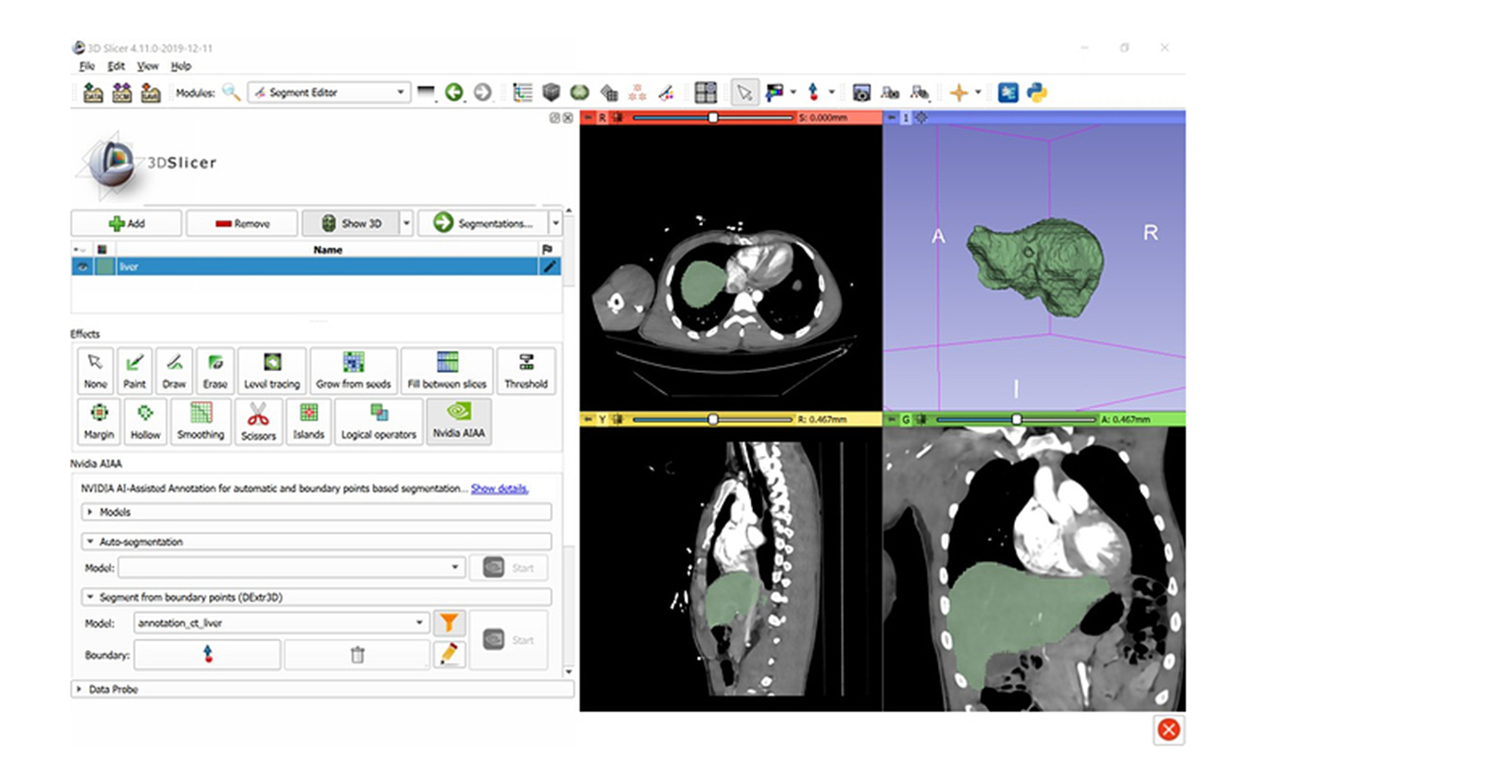Select the Logical operators effect
The height and width of the screenshot is (770, 1490).
tap(378, 421)
